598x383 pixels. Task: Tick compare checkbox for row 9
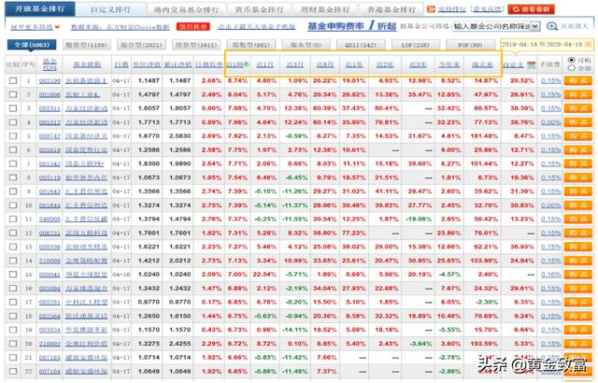click(x=13, y=191)
